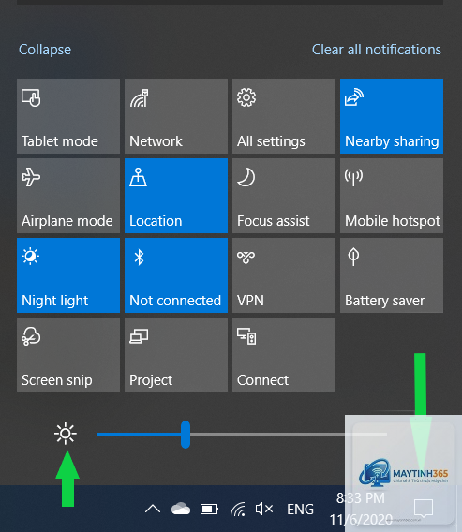Launch Screen snip tile
This screenshot has width=462, height=532.
[x=68, y=355]
